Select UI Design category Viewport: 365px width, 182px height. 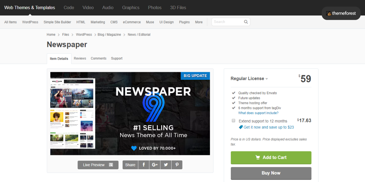click(x=167, y=22)
